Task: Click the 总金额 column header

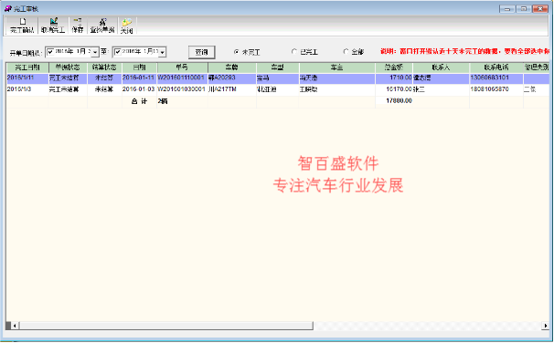Action: pyautogui.click(x=394, y=68)
